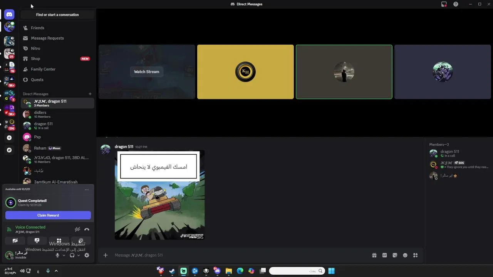The width and height of the screenshot is (493, 277).
Task: Open Message Requests in sidebar
Action: pos(57,38)
